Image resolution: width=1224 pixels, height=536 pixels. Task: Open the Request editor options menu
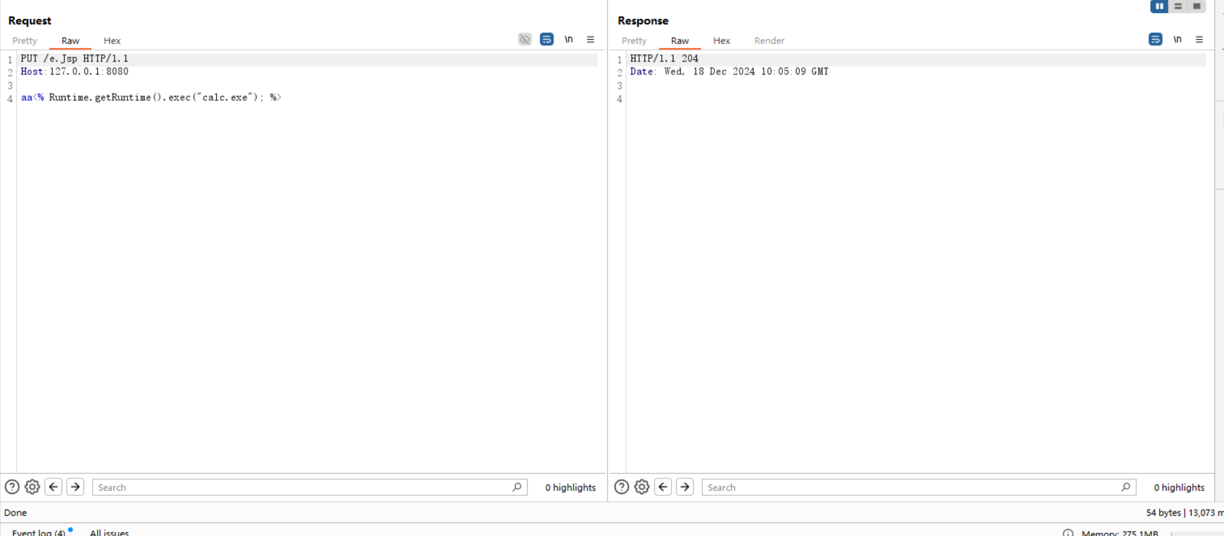click(591, 39)
